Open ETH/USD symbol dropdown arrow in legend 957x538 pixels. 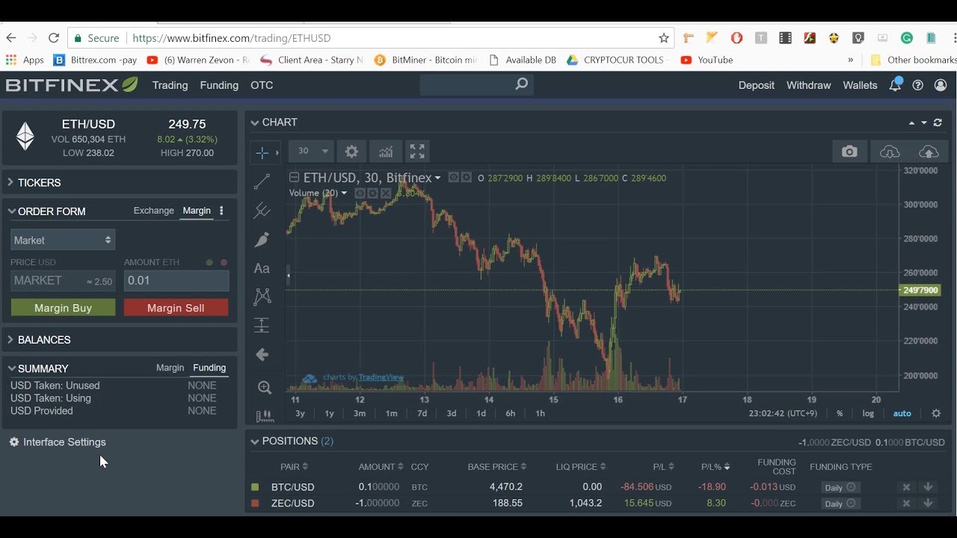click(438, 178)
